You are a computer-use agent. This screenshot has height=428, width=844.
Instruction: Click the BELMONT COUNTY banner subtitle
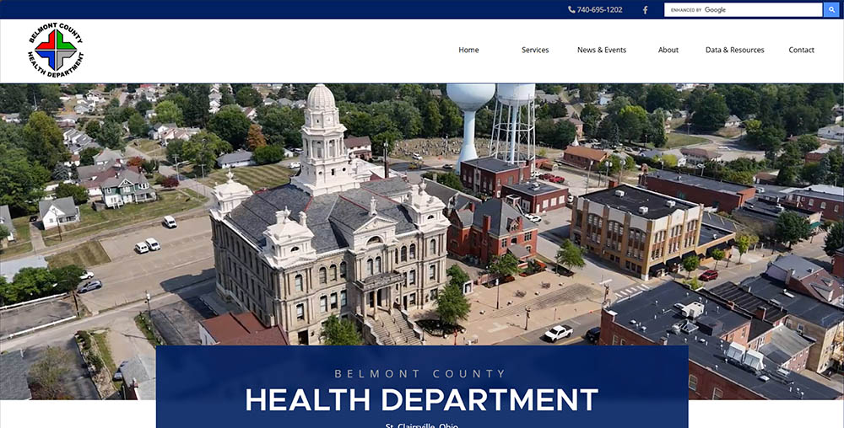(x=420, y=374)
